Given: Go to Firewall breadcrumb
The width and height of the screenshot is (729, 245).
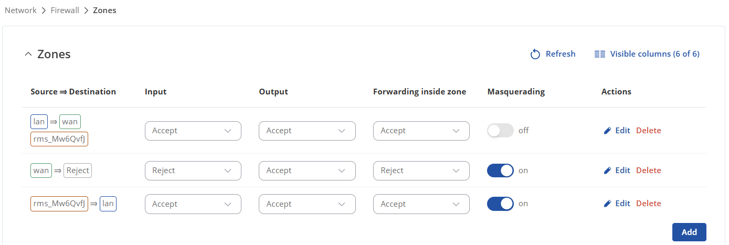Looking at the screenshot, I should 65,10.
